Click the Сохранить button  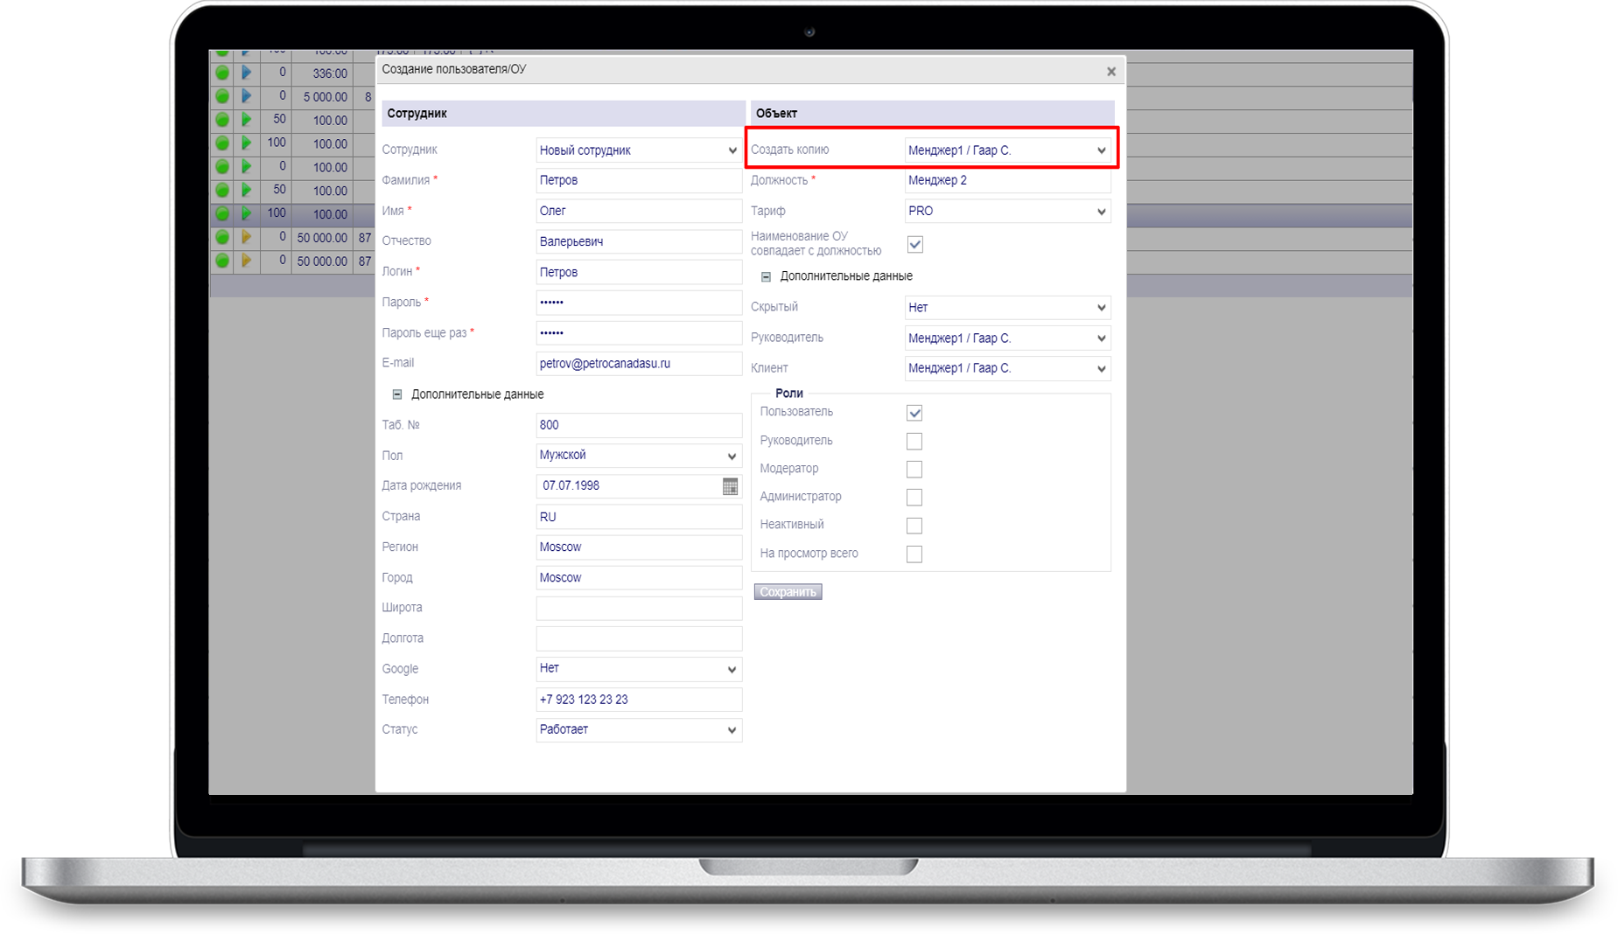(788, 592)
